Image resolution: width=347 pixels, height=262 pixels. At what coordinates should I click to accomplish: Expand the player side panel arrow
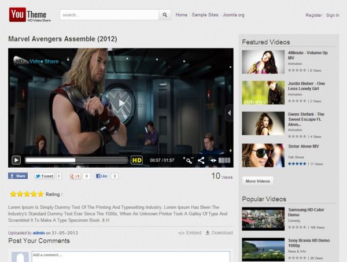coord(229,113)
